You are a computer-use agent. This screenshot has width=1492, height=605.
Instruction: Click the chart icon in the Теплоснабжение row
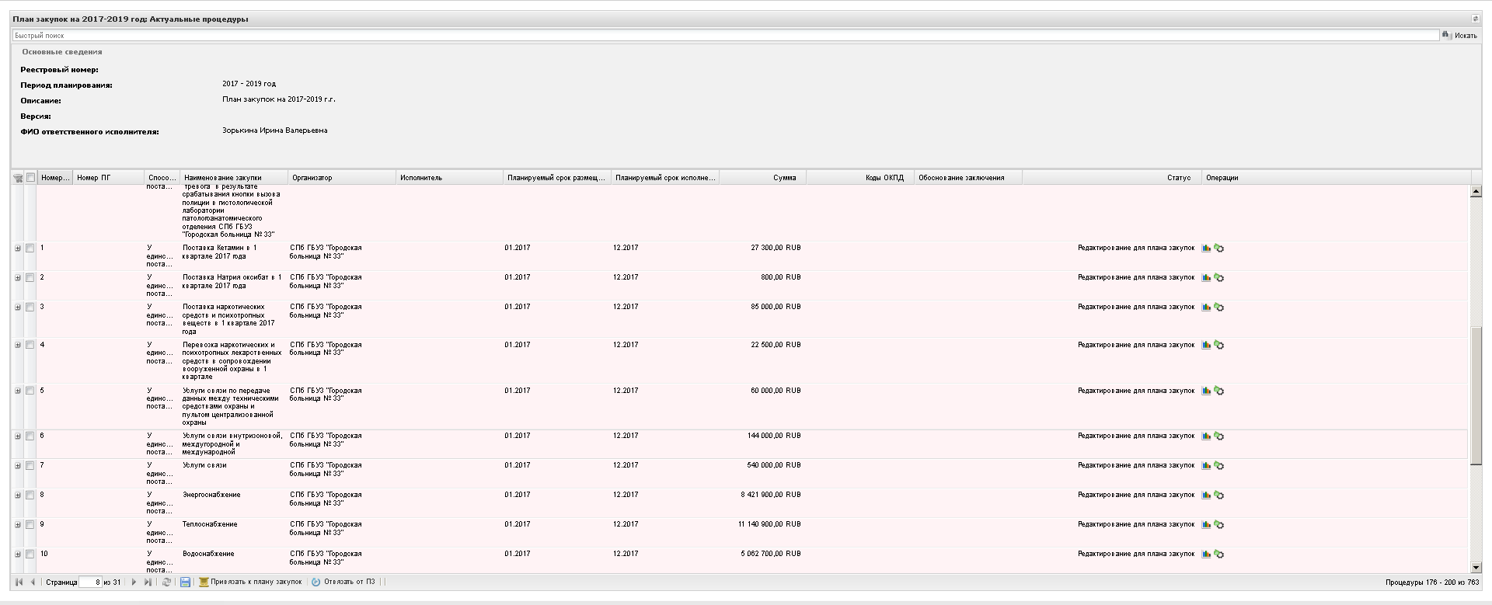1206,525
